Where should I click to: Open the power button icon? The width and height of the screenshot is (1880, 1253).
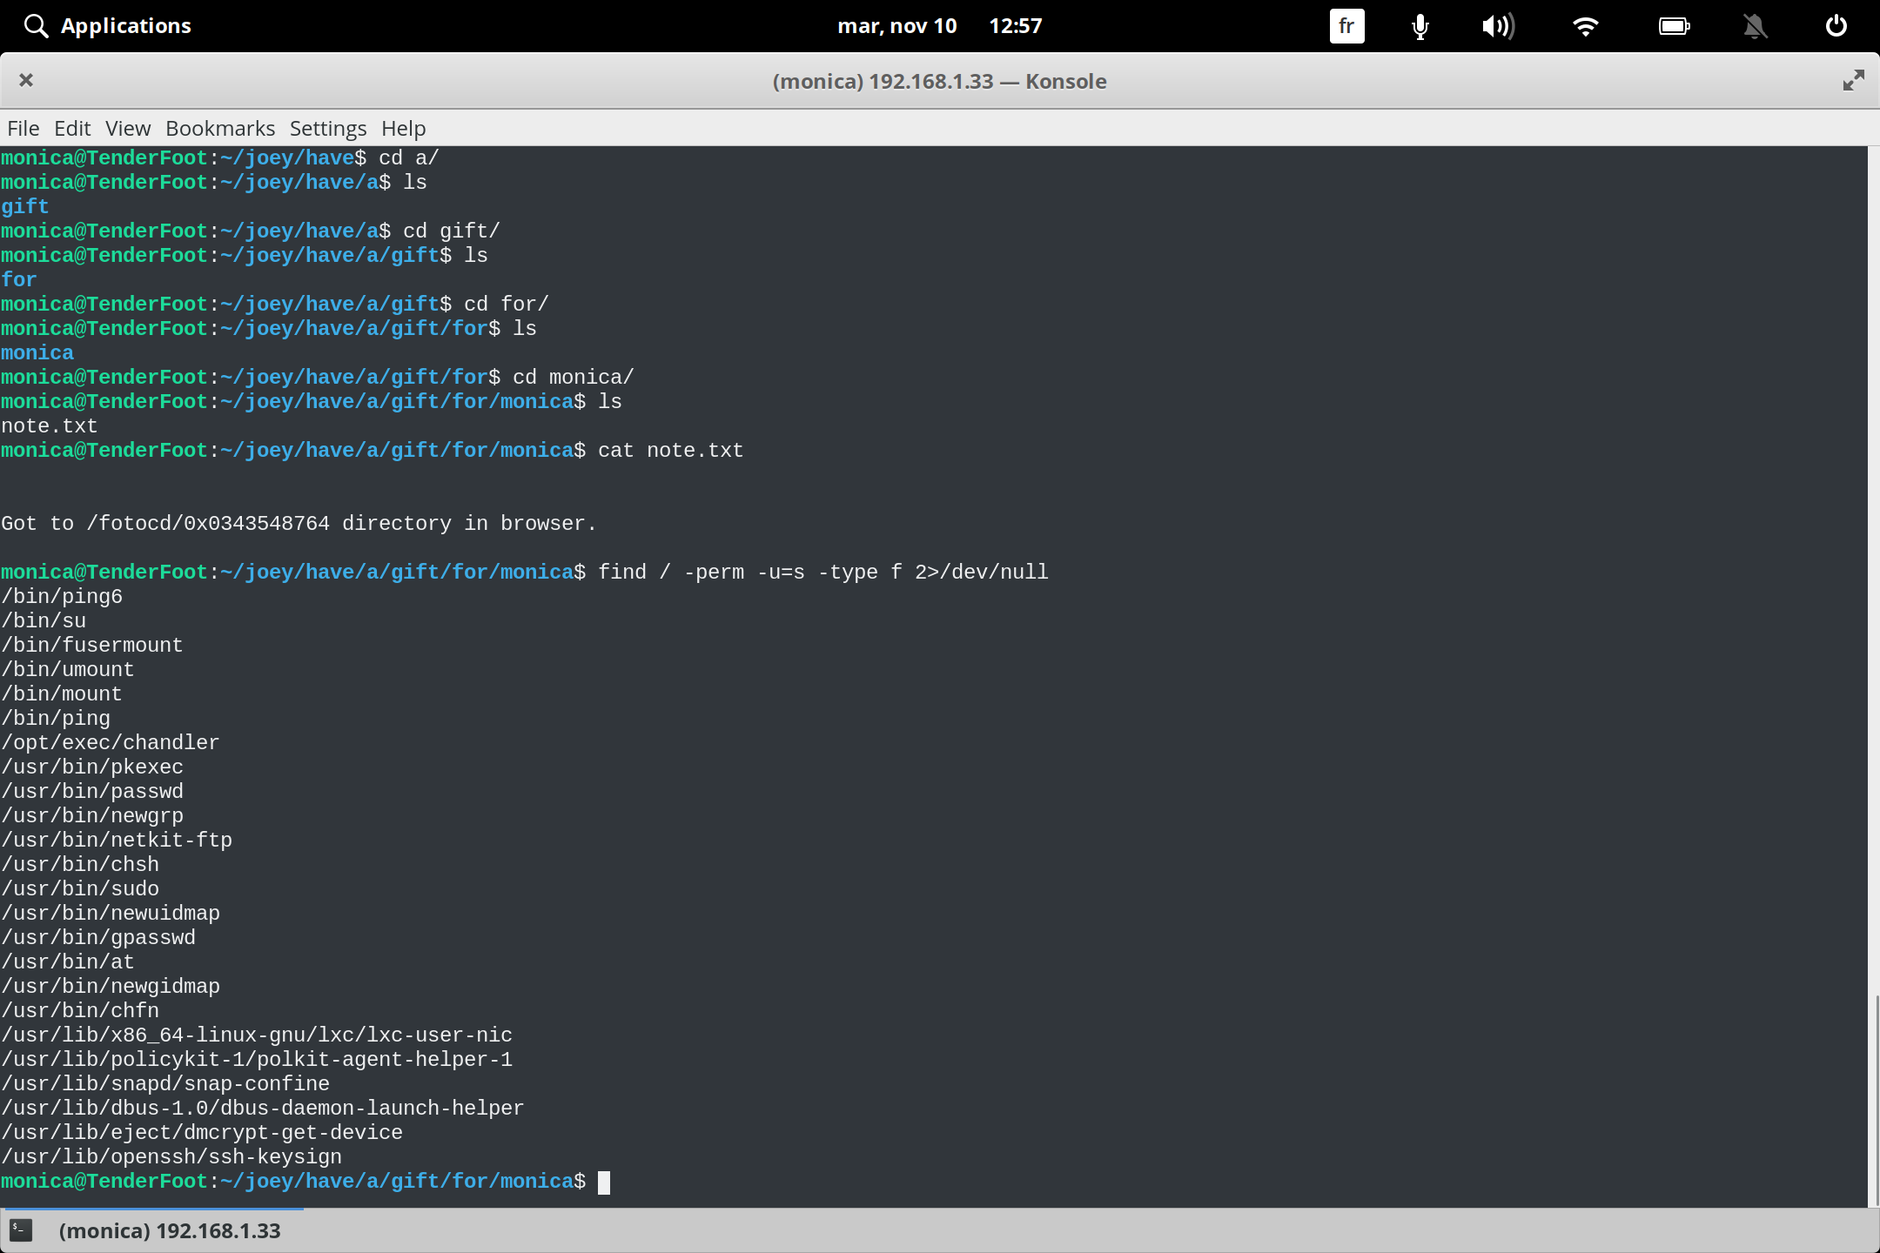[x=1836, y=25]
